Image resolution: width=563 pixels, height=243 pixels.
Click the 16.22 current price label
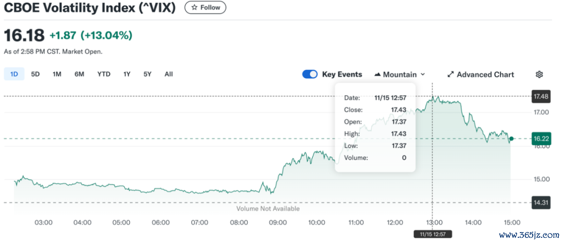coord(541,138)
